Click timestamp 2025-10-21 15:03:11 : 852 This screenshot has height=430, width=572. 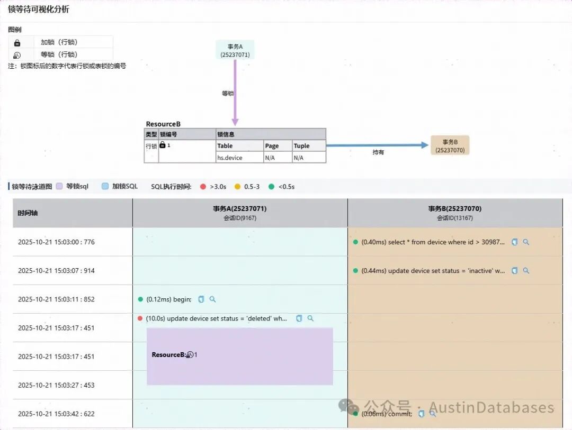coord(56,299)
